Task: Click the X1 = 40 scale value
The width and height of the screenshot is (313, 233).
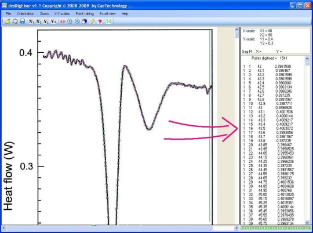Action: [x=265, y=31]
